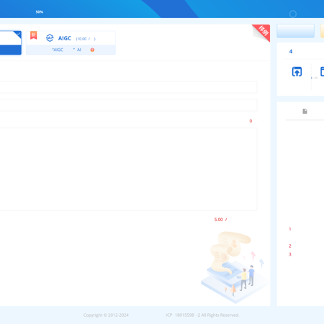Click the isometric receipt illustration
Viewport: 324px width, 324px height.
[234, 267]
